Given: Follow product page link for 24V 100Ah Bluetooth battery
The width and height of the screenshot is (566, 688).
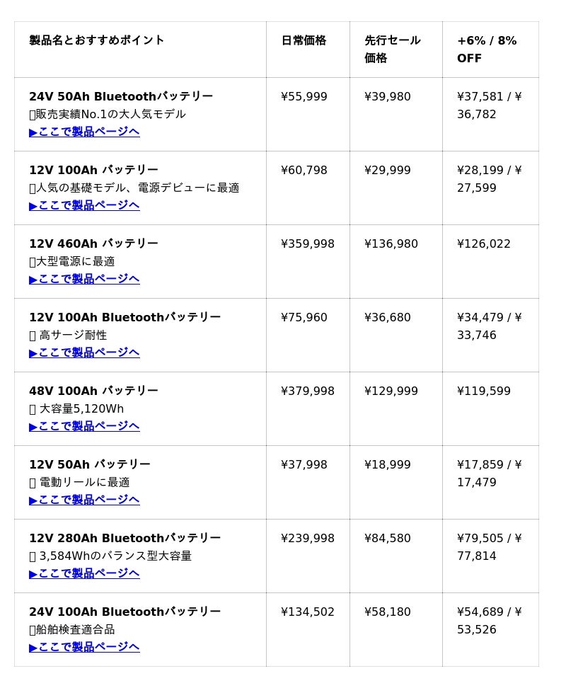Looking at the screenshot, I should click(84, 647).
